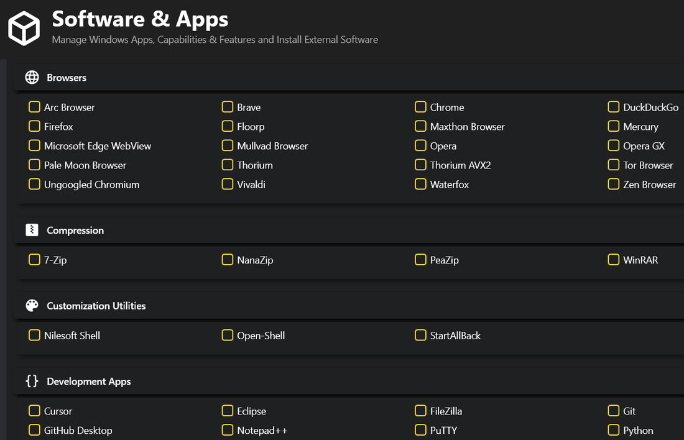This screenshot has width=684, height=440.
Task: Click the Customization Utilities palette icon
Action: click(32, 305)
